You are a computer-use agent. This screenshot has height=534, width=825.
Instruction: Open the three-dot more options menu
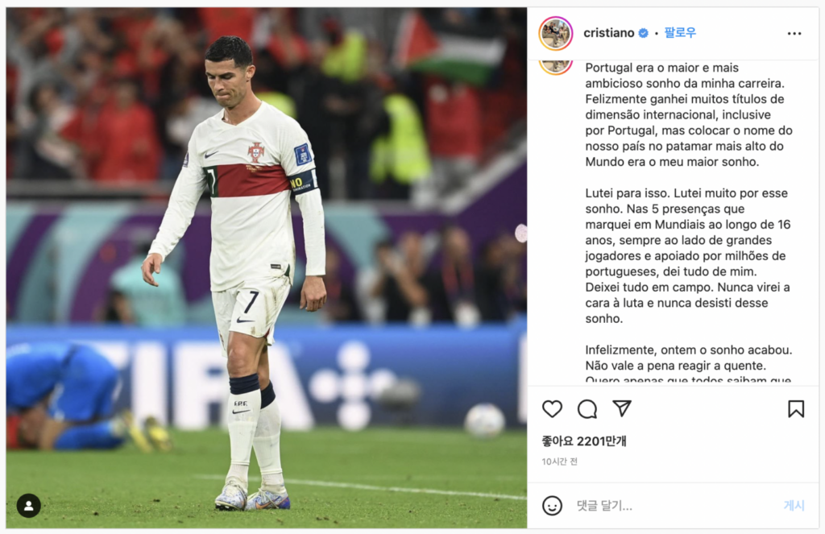coord(794,34)
